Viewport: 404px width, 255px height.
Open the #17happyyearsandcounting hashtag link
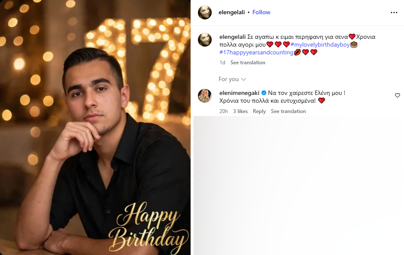pos(257,52)
